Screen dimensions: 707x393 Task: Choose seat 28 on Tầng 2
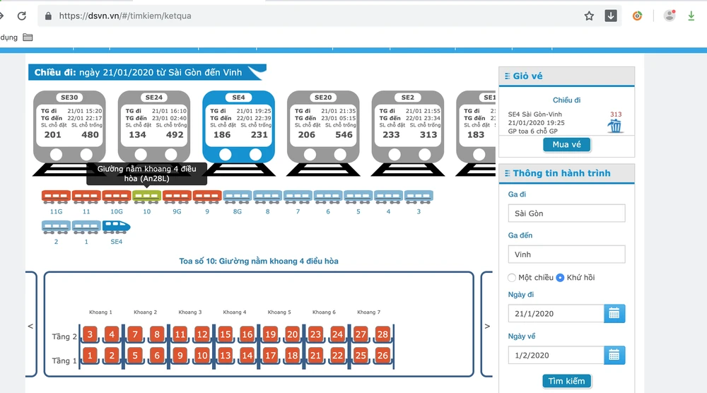pyautogui.click(x=382, y=334)
